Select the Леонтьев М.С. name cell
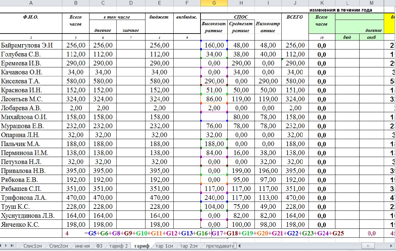Image resolution: width=396 pixels, height=251 pixels. pos(31,99)
